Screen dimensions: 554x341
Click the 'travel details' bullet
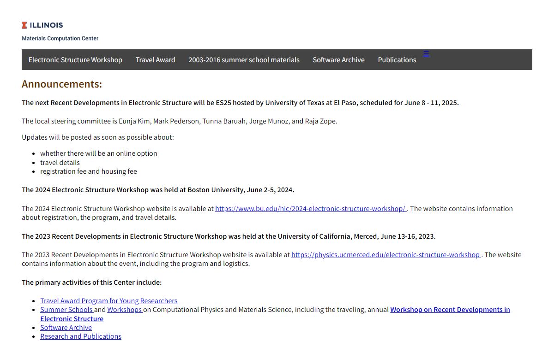(60, 163)
